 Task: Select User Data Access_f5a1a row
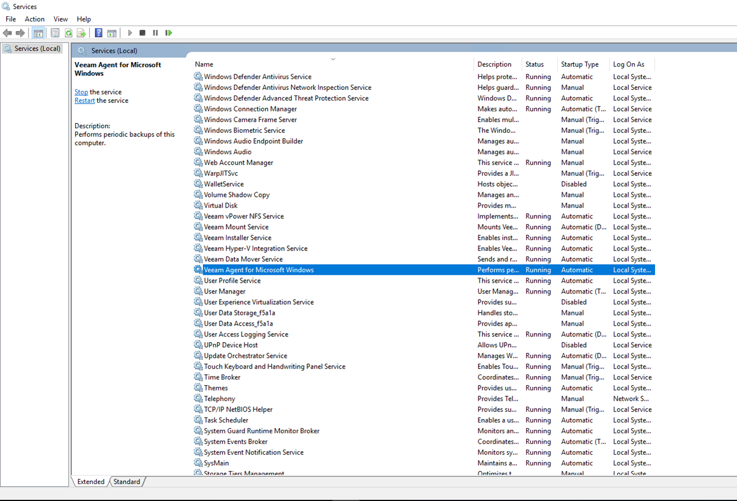(424, 323)
